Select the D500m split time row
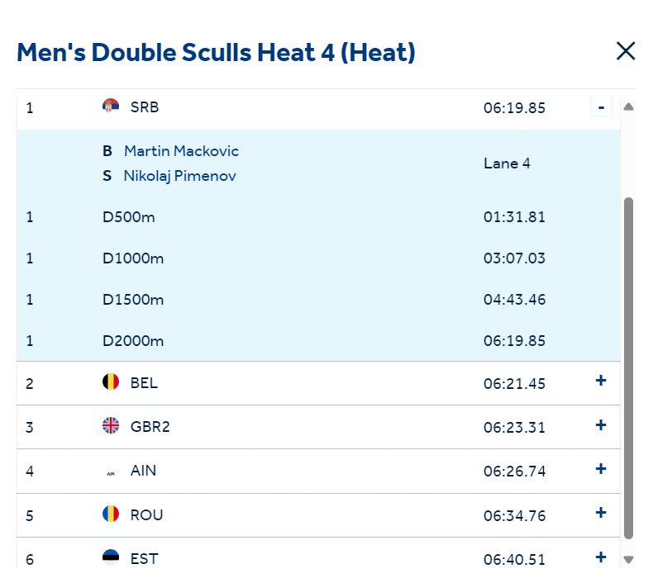The height and width of the screenshot is (583, 653). click(x=318, y=217)
